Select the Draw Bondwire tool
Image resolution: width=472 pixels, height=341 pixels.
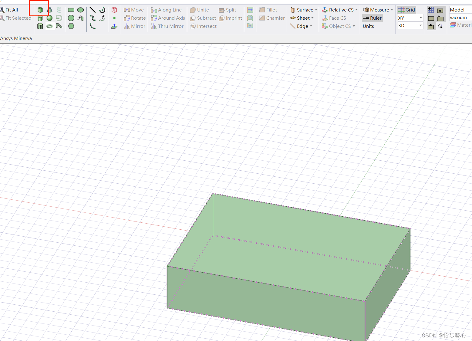pos(59,26)
